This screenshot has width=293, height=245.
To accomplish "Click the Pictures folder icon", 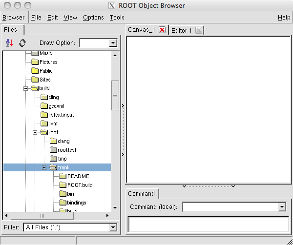I will click(35, 62).
